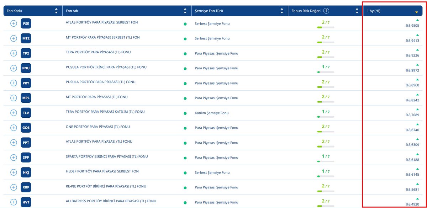Sort by Şemsiye Fon Türü column arrows

pos(281,11)
